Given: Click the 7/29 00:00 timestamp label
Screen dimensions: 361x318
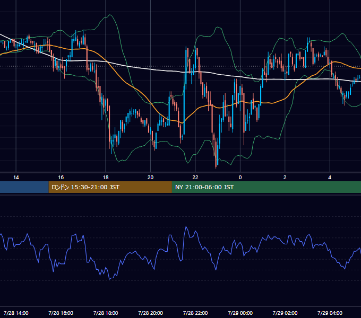Looking at the screenshot, I should pyautogui.click(x=240, y=313).
